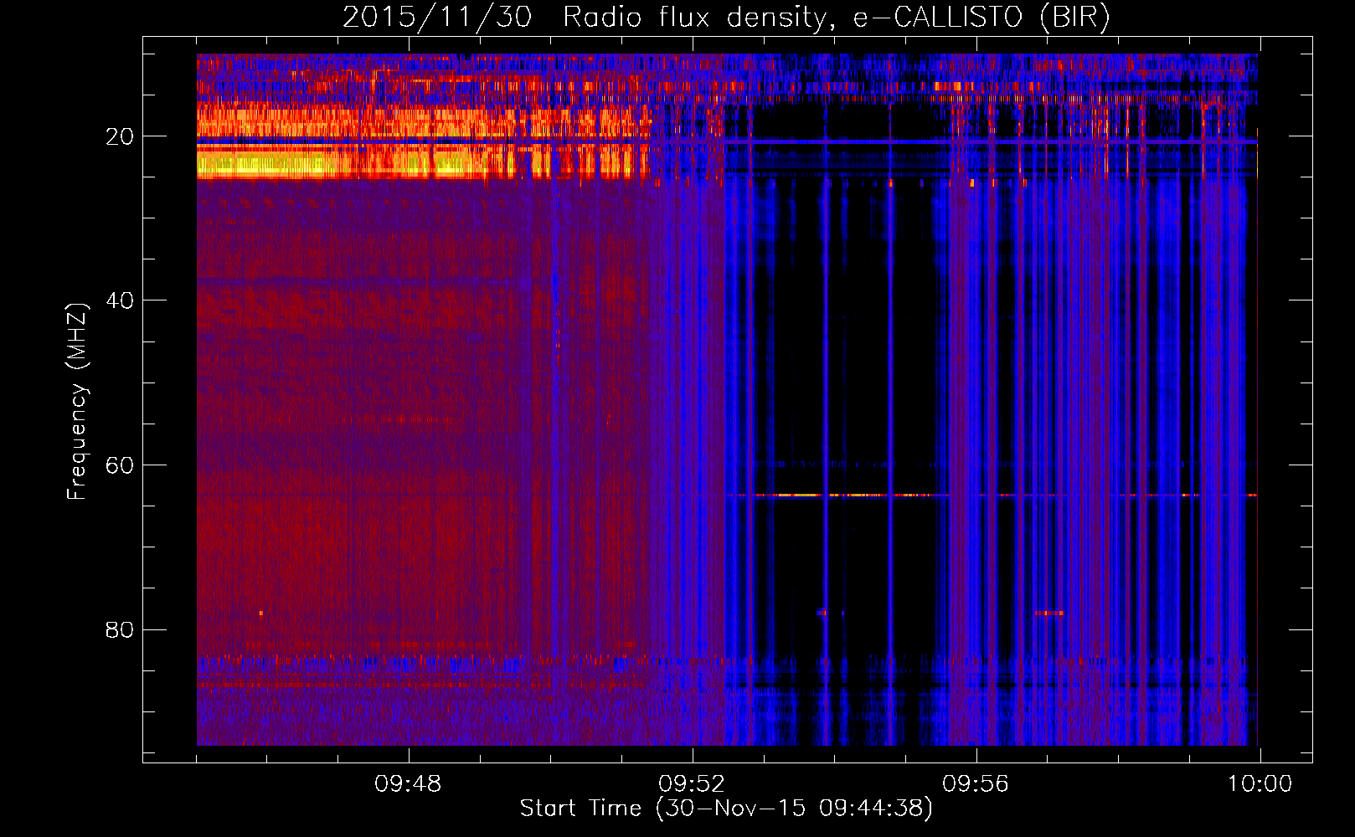
Task: Select the x-axis label 'Start Time (30-Nov-15 09:44:38)'
Action: tap(726, 809)
